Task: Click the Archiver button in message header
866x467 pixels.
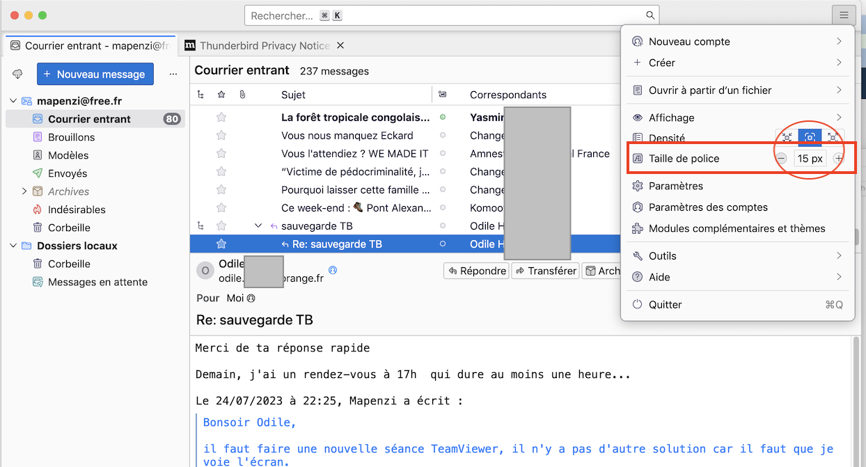Action: pyautogui.click(x=601, y=271)
